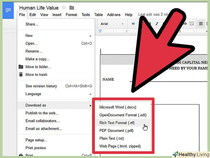
Task: Select See revision history
Action: click(x=56, y=86)
